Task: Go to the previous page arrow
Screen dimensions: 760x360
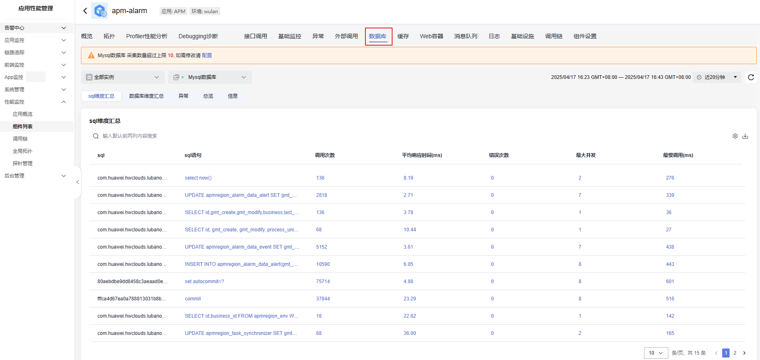Action: [716, 353]
